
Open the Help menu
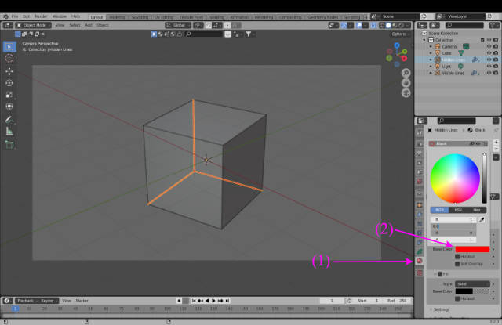coord(75,16)
